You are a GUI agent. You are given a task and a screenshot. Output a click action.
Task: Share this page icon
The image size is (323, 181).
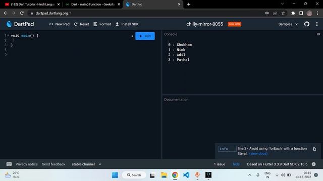[x=275, y=13]
